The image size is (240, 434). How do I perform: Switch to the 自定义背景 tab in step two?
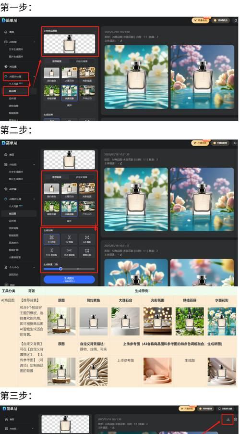(81, 177)
